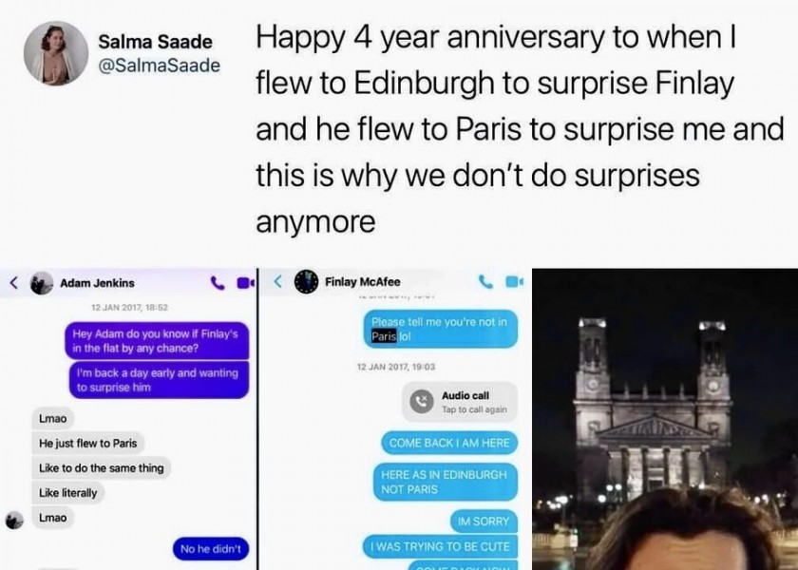Click small avatar beside Lmao message
The image size is (798, 570).
(x=14, y=520)
